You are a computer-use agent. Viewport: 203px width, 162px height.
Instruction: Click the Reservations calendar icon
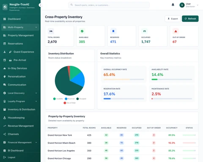pos(5,43)
